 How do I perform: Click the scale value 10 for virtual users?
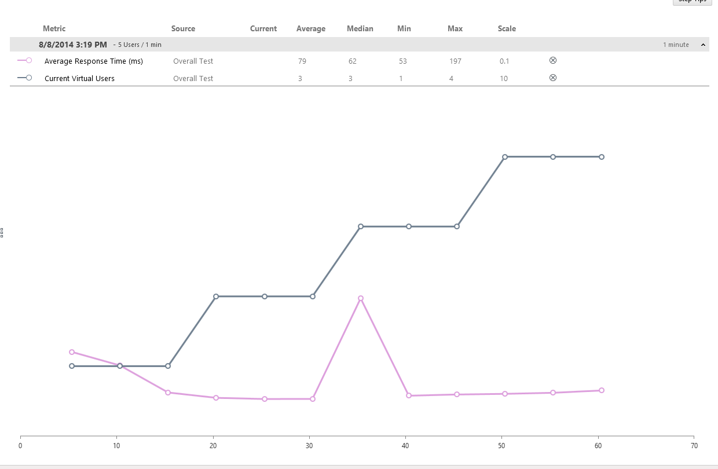(x=504, y=78)
